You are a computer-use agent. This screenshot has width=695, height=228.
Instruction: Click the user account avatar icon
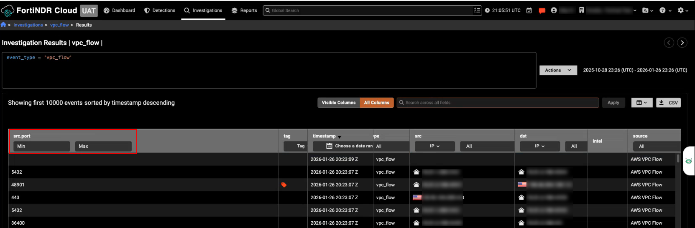coord(554,10)
